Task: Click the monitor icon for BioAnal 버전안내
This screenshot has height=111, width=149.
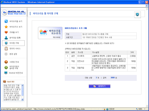Action: [6, 73]
